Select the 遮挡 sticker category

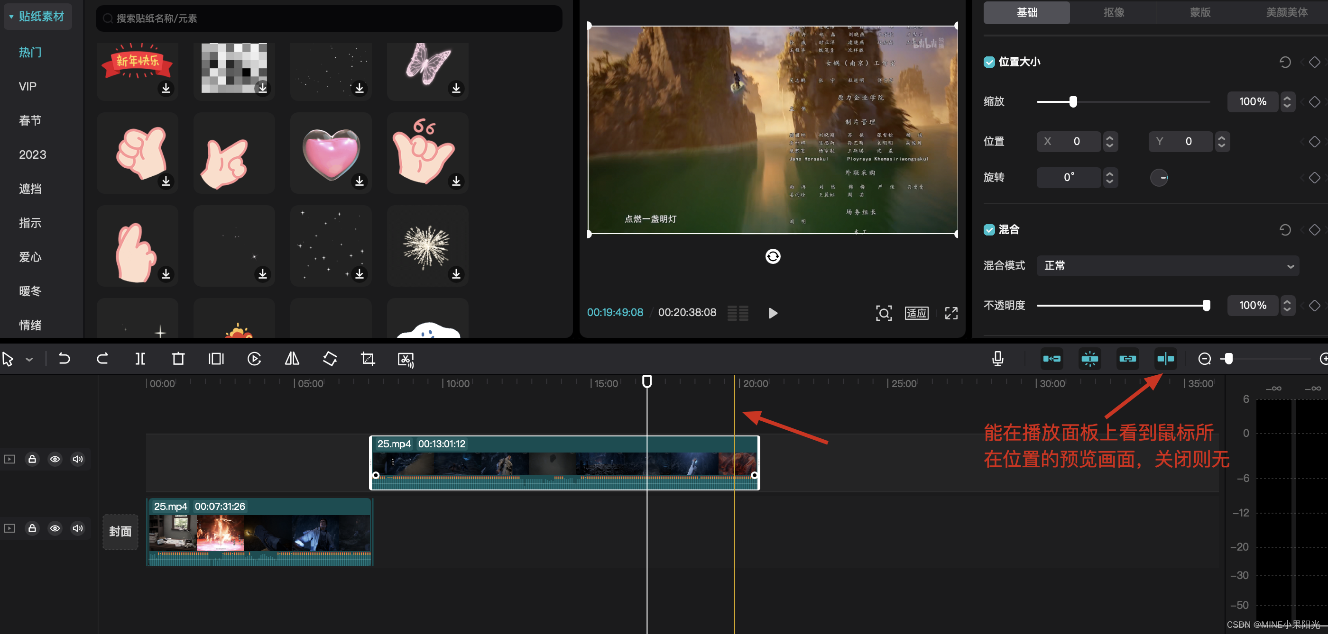30,189
